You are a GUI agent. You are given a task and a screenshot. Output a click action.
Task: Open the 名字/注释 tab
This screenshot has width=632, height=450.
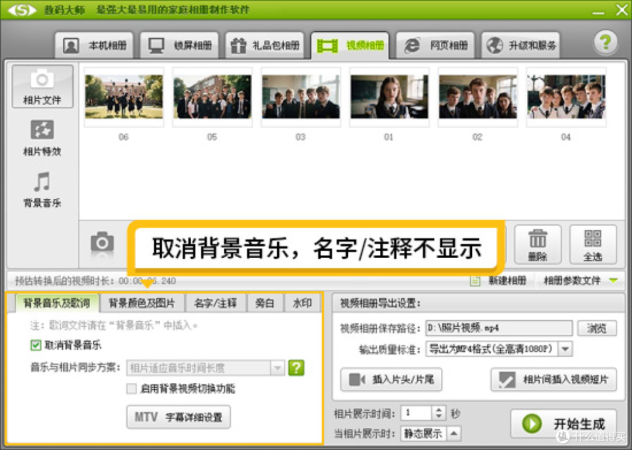(215, 303)
